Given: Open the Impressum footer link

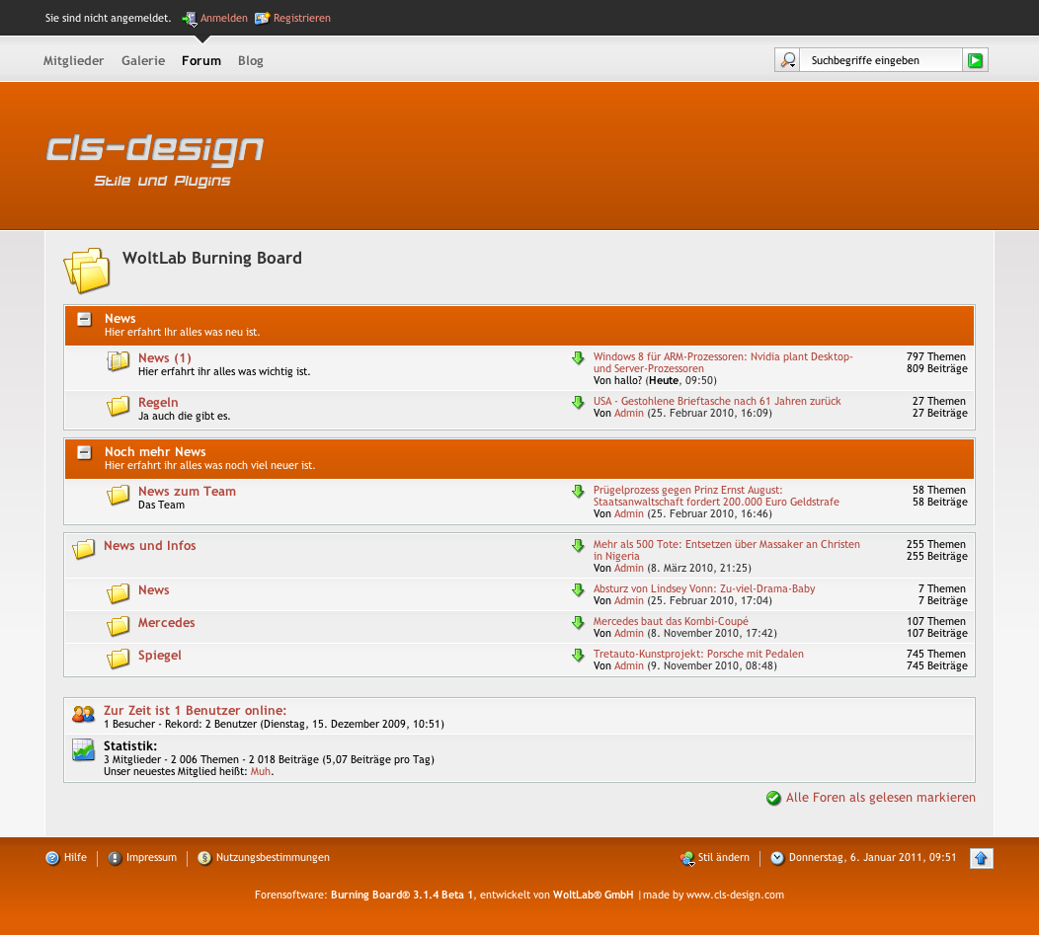Looking at the screenshot, I should [151, 858].
